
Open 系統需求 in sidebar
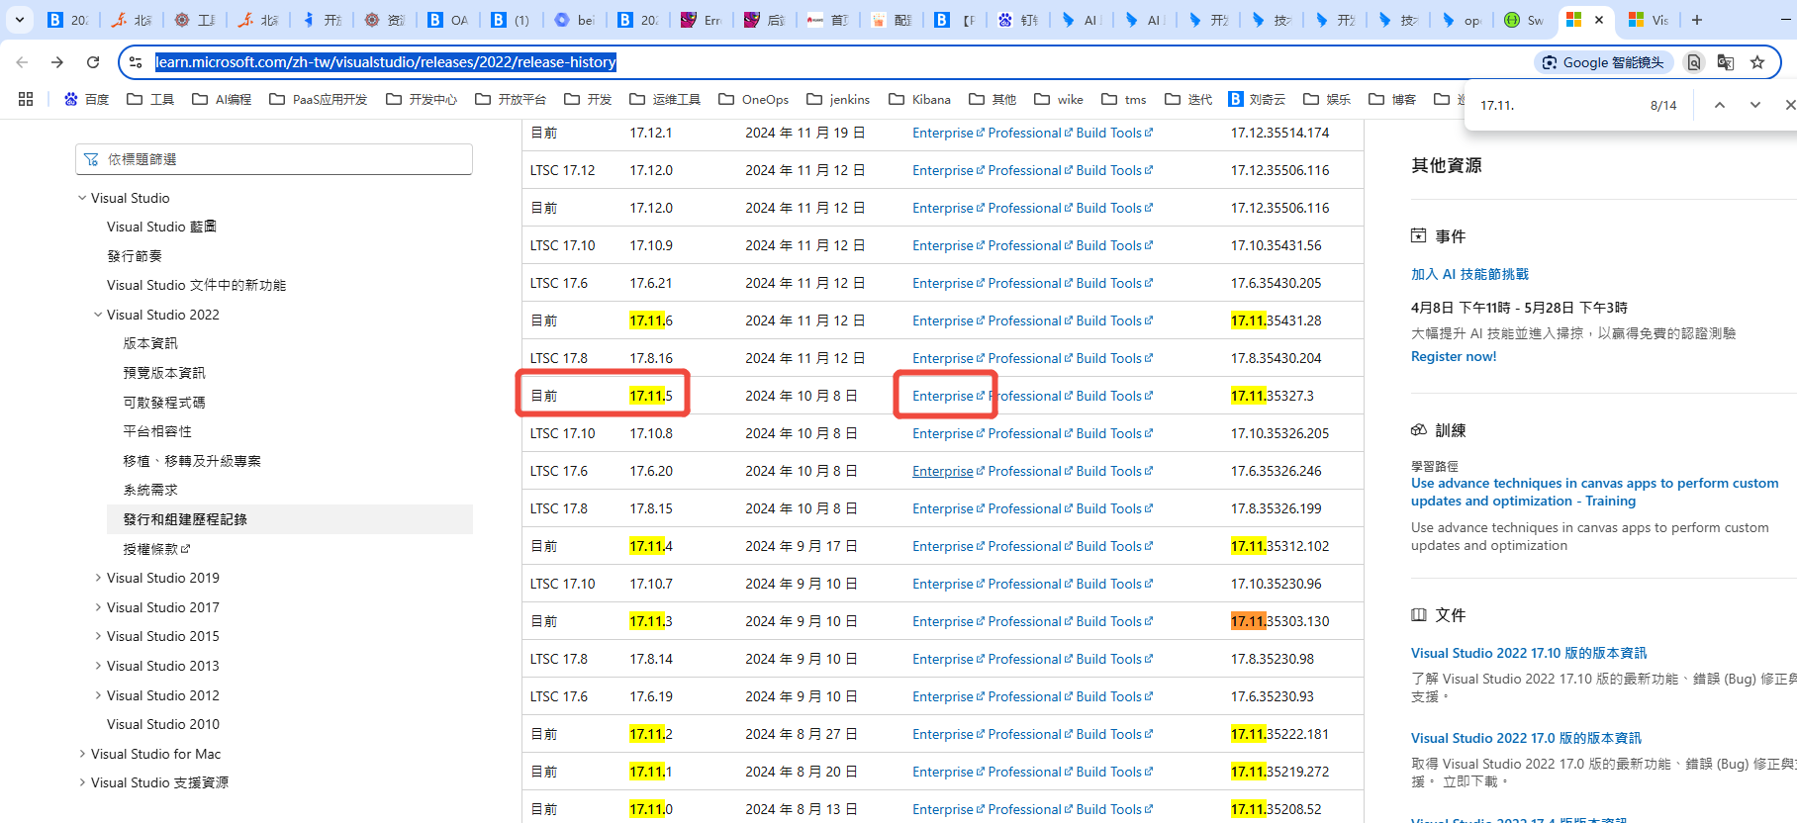pos(150,490)
